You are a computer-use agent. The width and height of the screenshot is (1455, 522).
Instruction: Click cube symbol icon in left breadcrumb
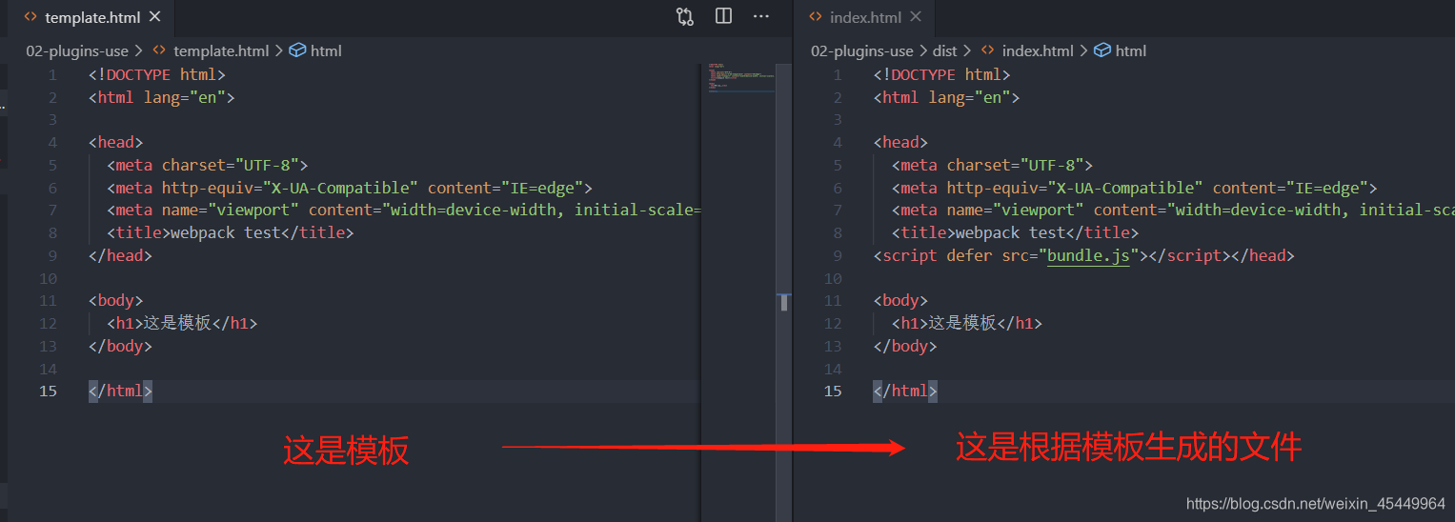tap(297, 50)
